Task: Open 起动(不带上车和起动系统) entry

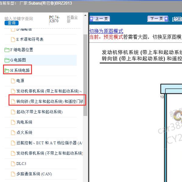Action: coord(40,112)
